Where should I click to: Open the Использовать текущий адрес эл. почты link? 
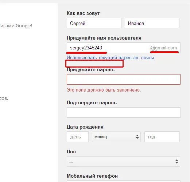tap(110, 58)
